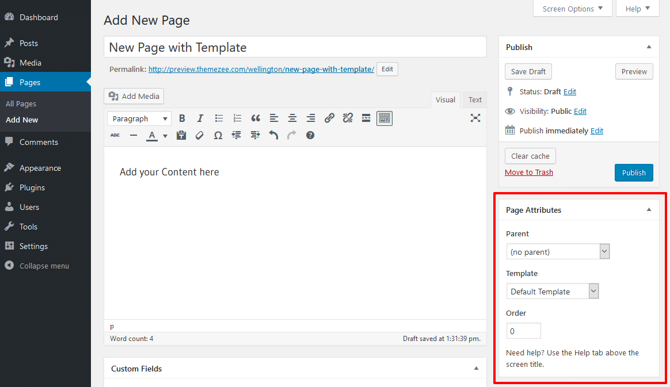
Task: Switch to the Text editing tab
Action: coord(474,99)
